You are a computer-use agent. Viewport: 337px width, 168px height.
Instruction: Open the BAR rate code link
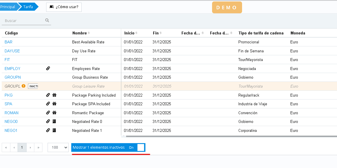click(9, 42)
